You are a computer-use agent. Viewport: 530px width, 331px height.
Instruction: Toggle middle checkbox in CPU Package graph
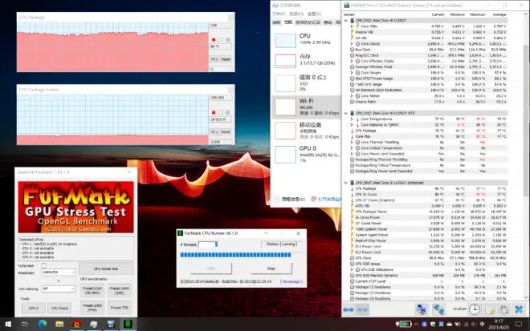(220, 40)
